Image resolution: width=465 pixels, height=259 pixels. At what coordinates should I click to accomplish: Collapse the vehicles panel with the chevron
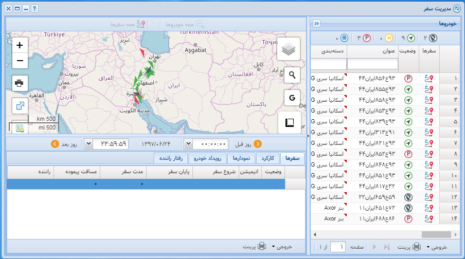(x=317, y=23)
